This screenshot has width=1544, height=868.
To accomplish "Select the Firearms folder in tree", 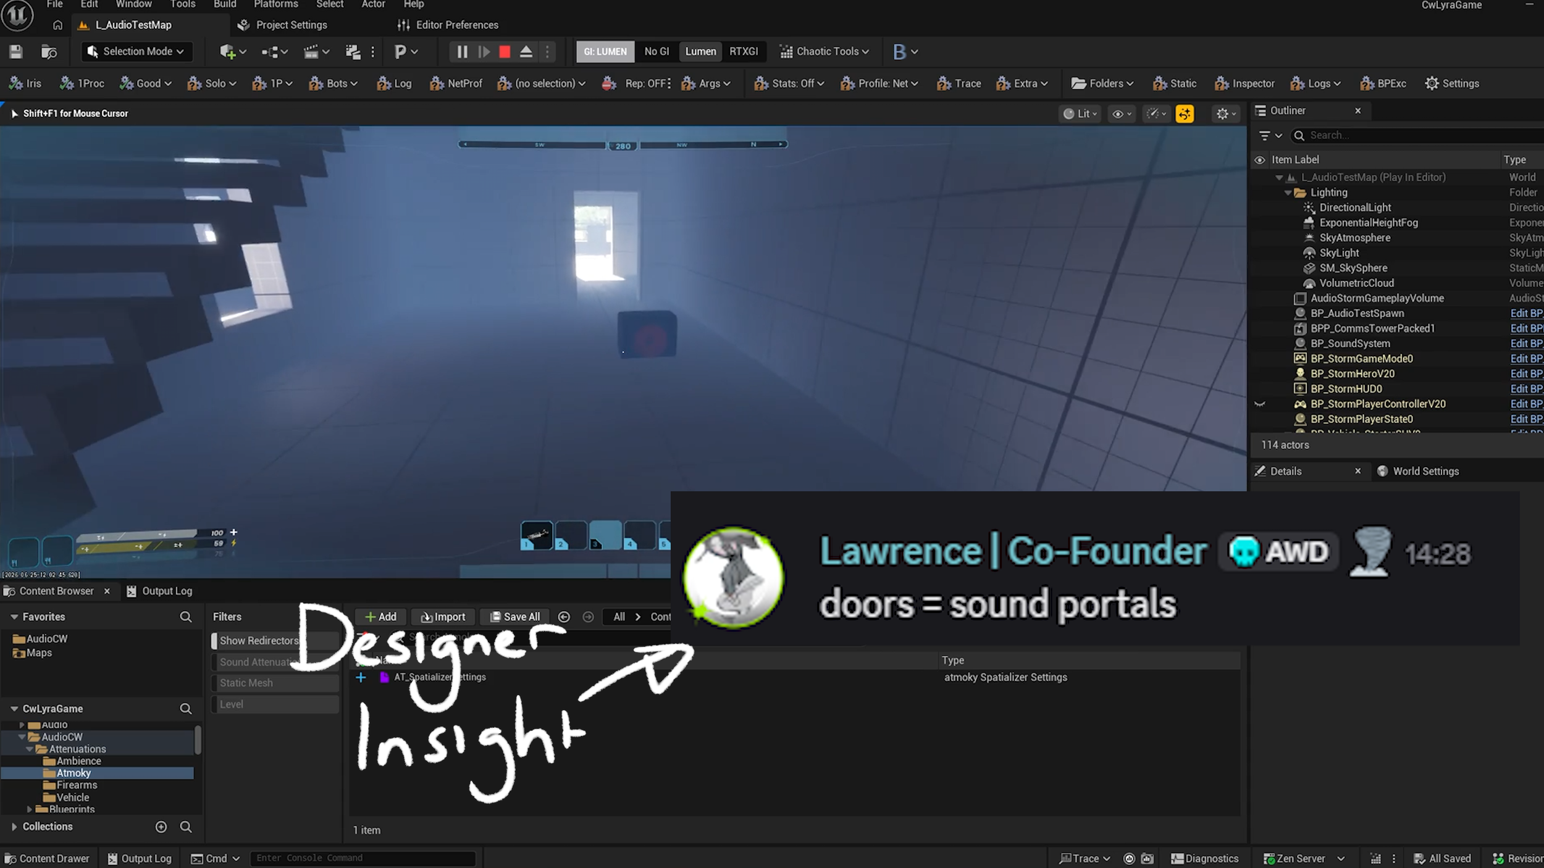I will point(77,785).
